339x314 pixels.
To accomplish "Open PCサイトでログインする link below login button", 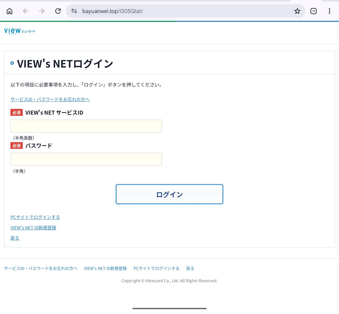I will pyautogui.click(x=35, y=217).
